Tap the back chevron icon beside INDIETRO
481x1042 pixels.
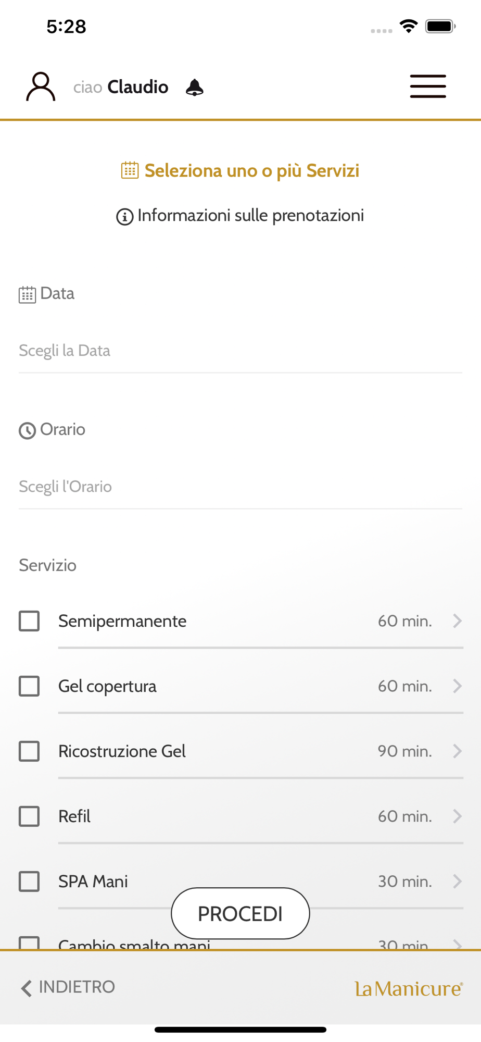[x=26, y=988]
